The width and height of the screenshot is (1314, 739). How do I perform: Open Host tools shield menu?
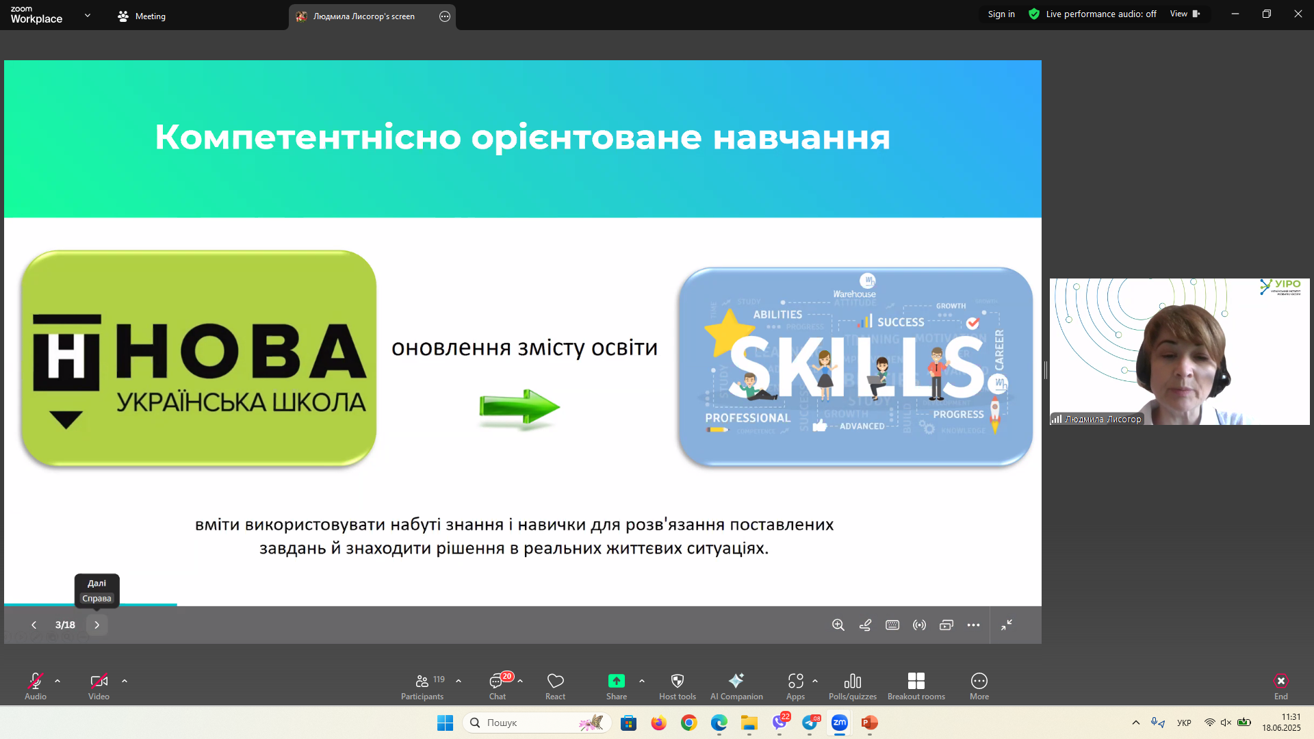[678, 686]
